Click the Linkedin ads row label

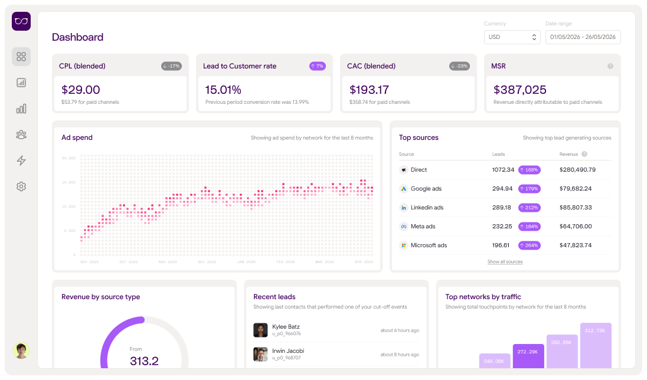click(x=427, y=208)
